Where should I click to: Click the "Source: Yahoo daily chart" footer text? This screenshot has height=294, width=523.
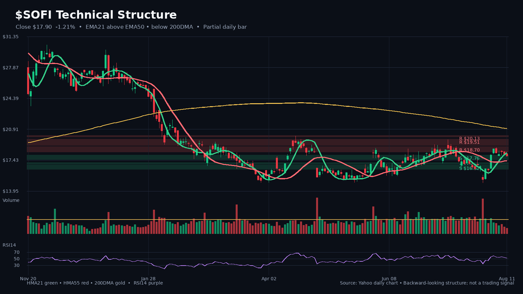click(x=369, y=283)
